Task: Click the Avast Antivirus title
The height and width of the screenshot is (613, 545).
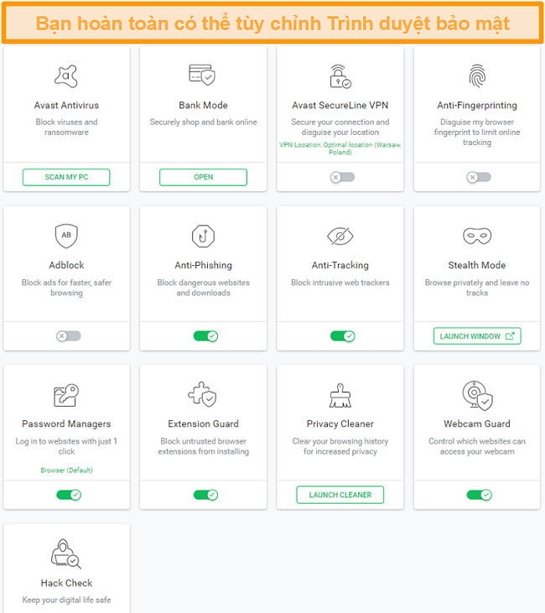Action: pos(66,105)
